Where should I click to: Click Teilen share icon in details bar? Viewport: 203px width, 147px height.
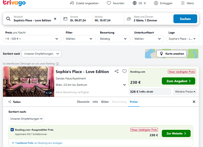(x=10, y=102)
